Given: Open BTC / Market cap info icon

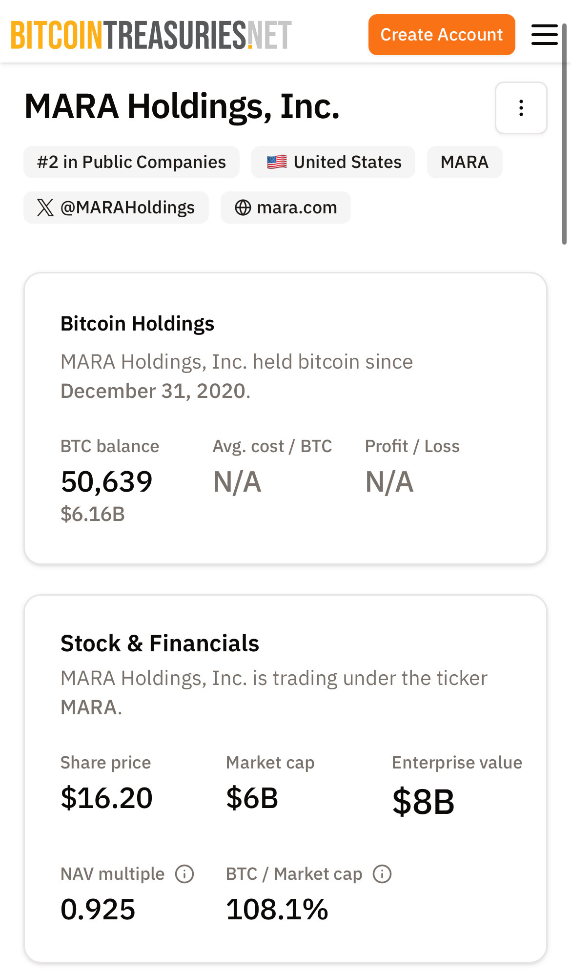Looking at the screenshot, I should point(382,874).
